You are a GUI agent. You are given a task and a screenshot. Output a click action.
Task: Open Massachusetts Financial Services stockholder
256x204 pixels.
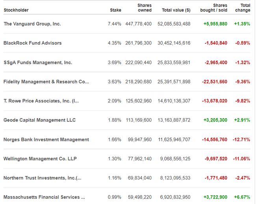click(x=44, y=197)
